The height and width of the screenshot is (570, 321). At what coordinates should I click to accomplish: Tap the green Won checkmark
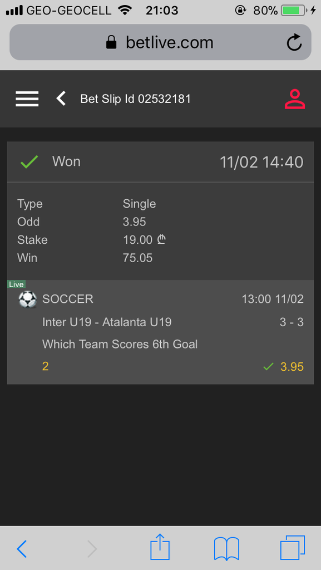[29, 162]
